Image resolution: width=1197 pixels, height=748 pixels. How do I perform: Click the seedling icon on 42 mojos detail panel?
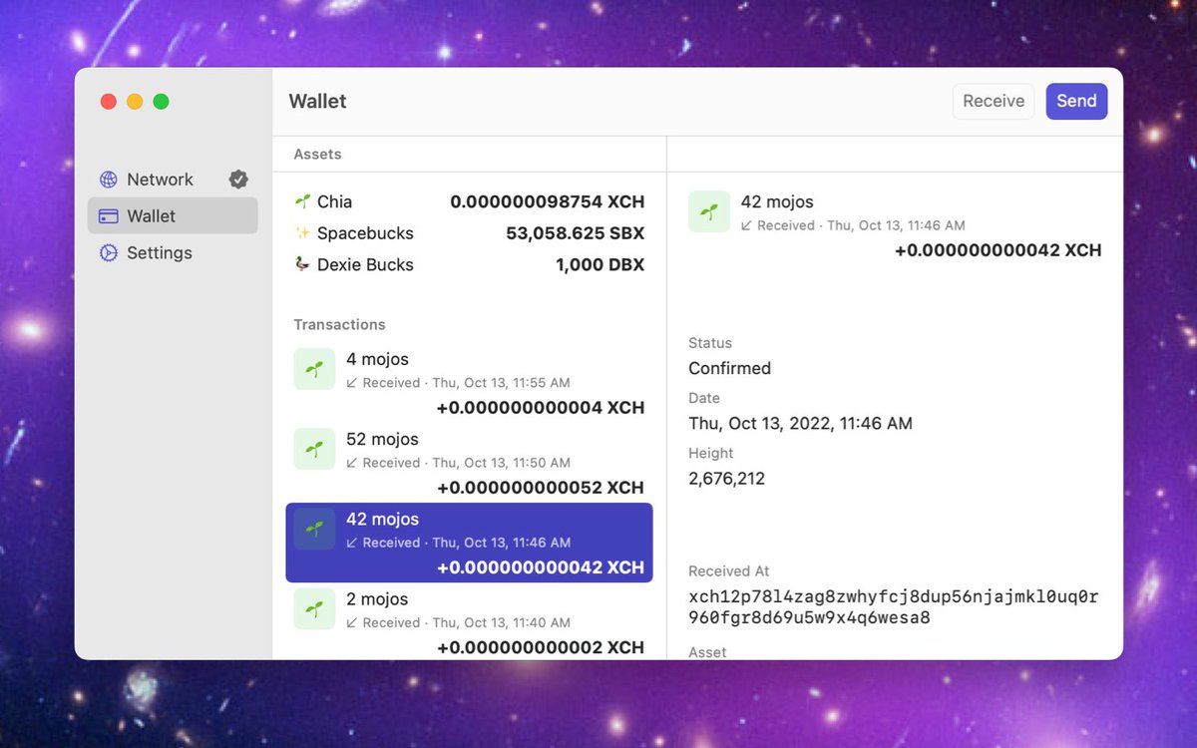709,211
